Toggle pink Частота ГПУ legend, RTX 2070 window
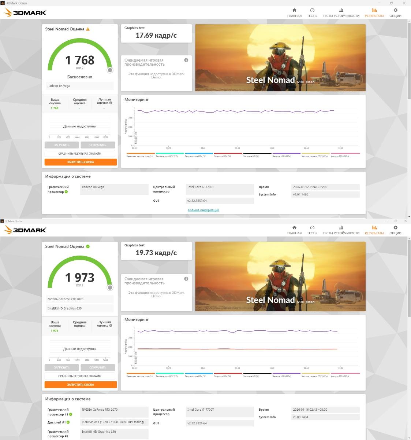The width and height of the screenshot is (411, 440). coord(345,375)
